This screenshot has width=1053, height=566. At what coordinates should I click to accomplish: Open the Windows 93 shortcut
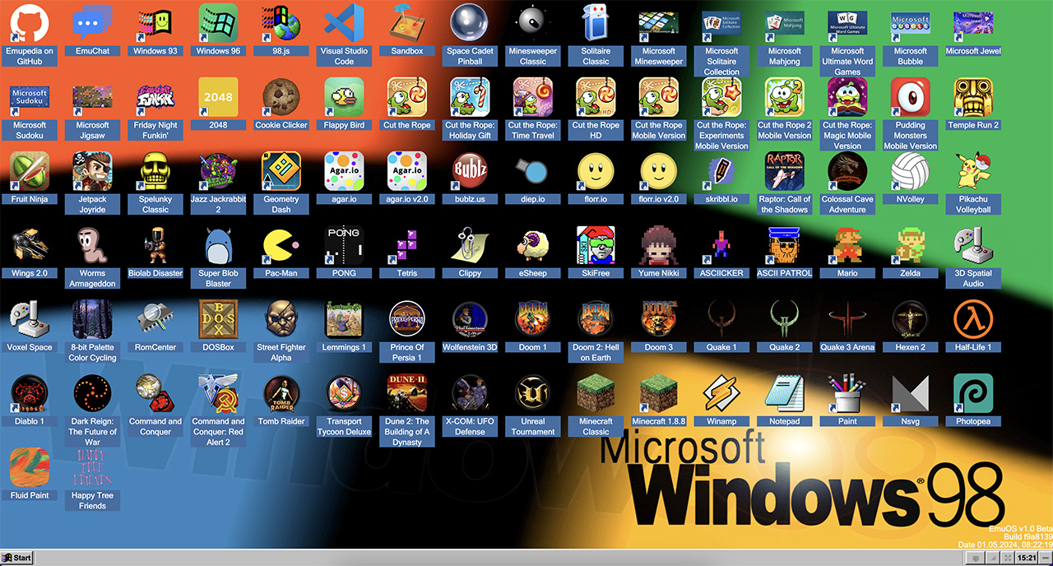pos(155,23)
